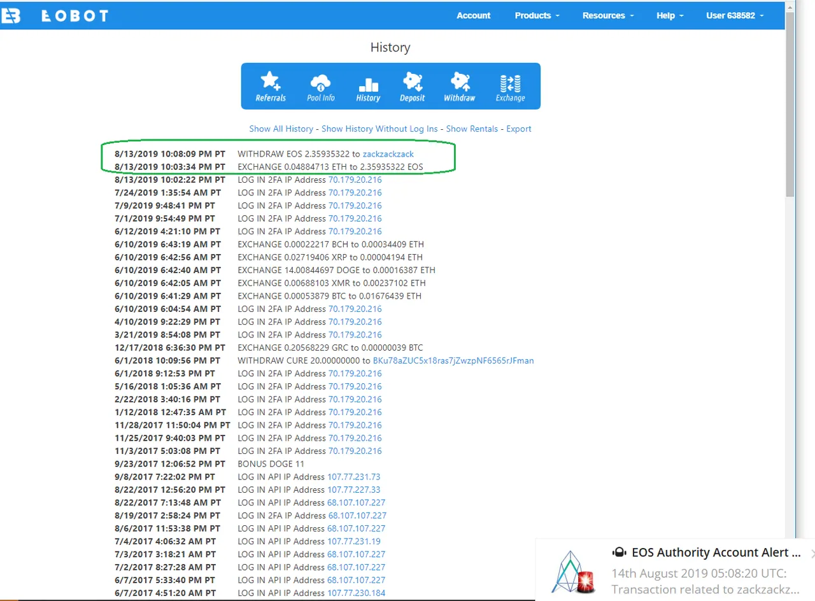Click IP link on 3/21/2019 8:54:08 PM login

pyautogui.click(x=355, y=334)
